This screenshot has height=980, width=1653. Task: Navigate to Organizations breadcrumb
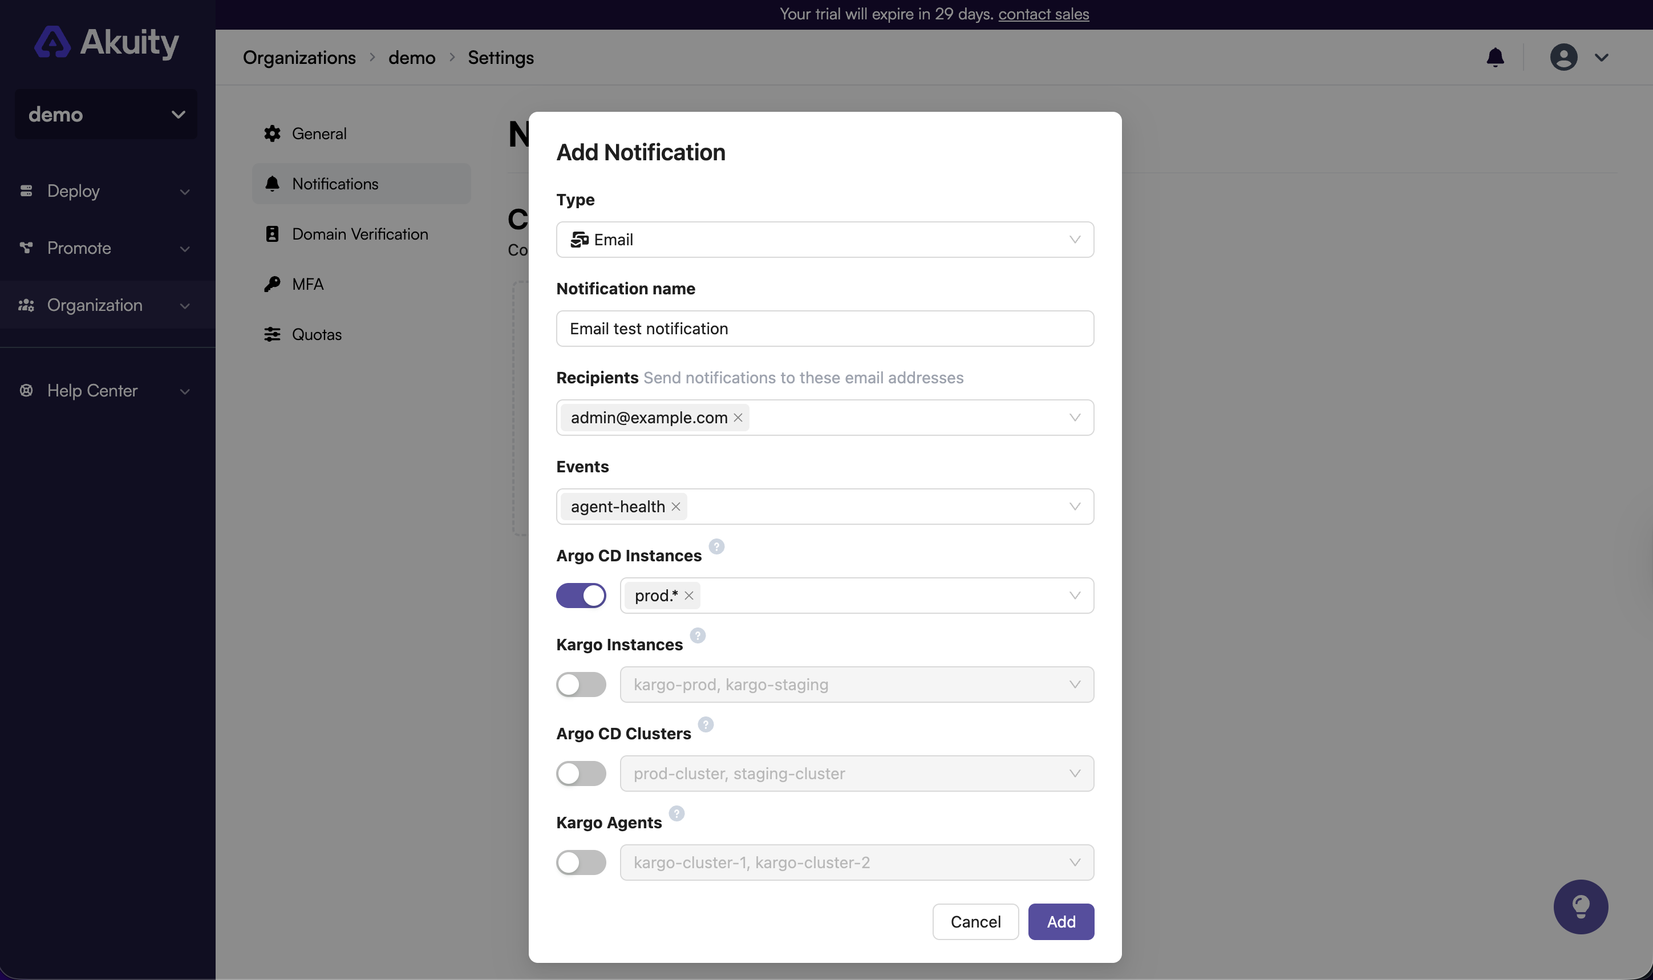pyautogui.click(x=299, y=58)
